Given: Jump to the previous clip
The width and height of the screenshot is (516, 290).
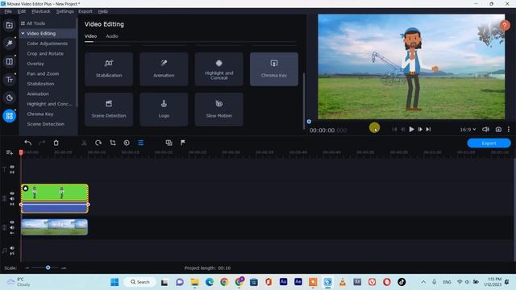Looking at the screenshot, I should pyautogui.click(x=394, y=129).
